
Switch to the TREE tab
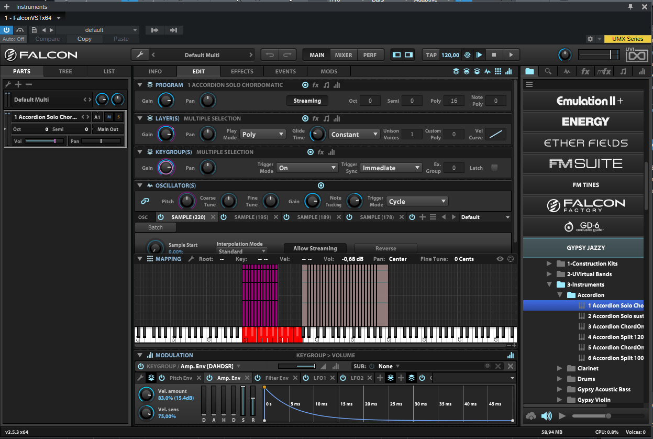pos(65,71)
